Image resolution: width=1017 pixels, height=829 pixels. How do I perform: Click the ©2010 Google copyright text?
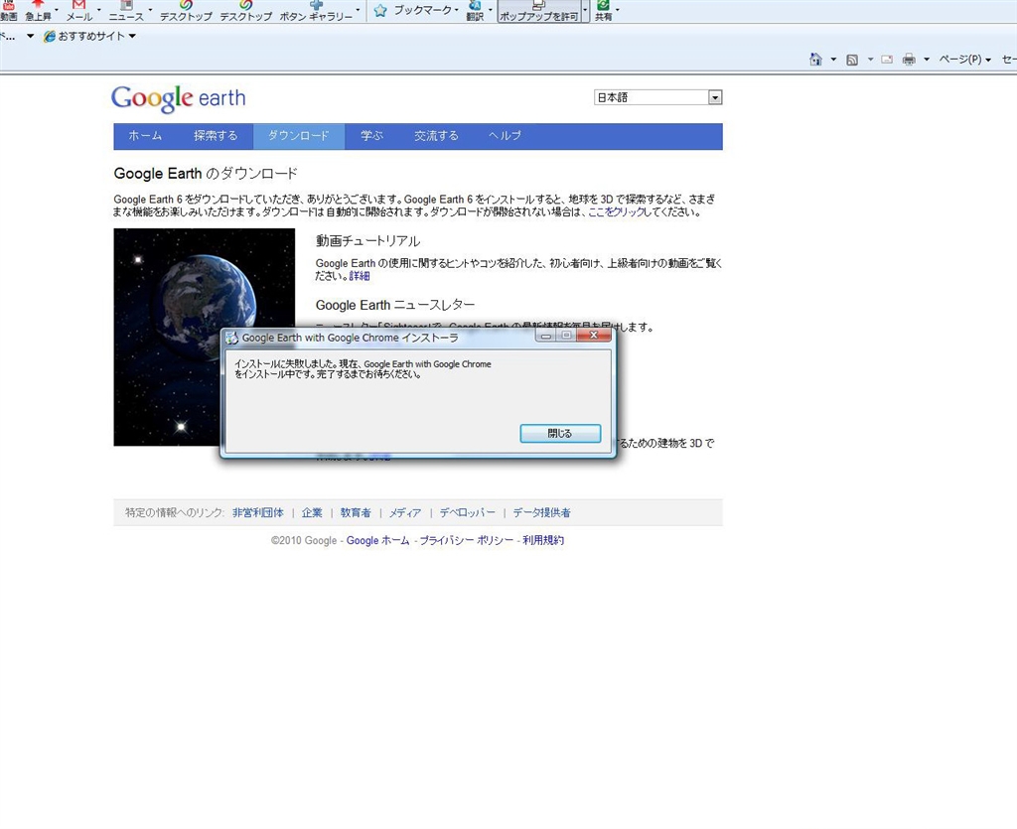304,540
